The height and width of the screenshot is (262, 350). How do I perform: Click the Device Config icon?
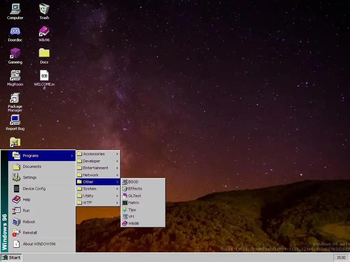[x=16, y=189]
